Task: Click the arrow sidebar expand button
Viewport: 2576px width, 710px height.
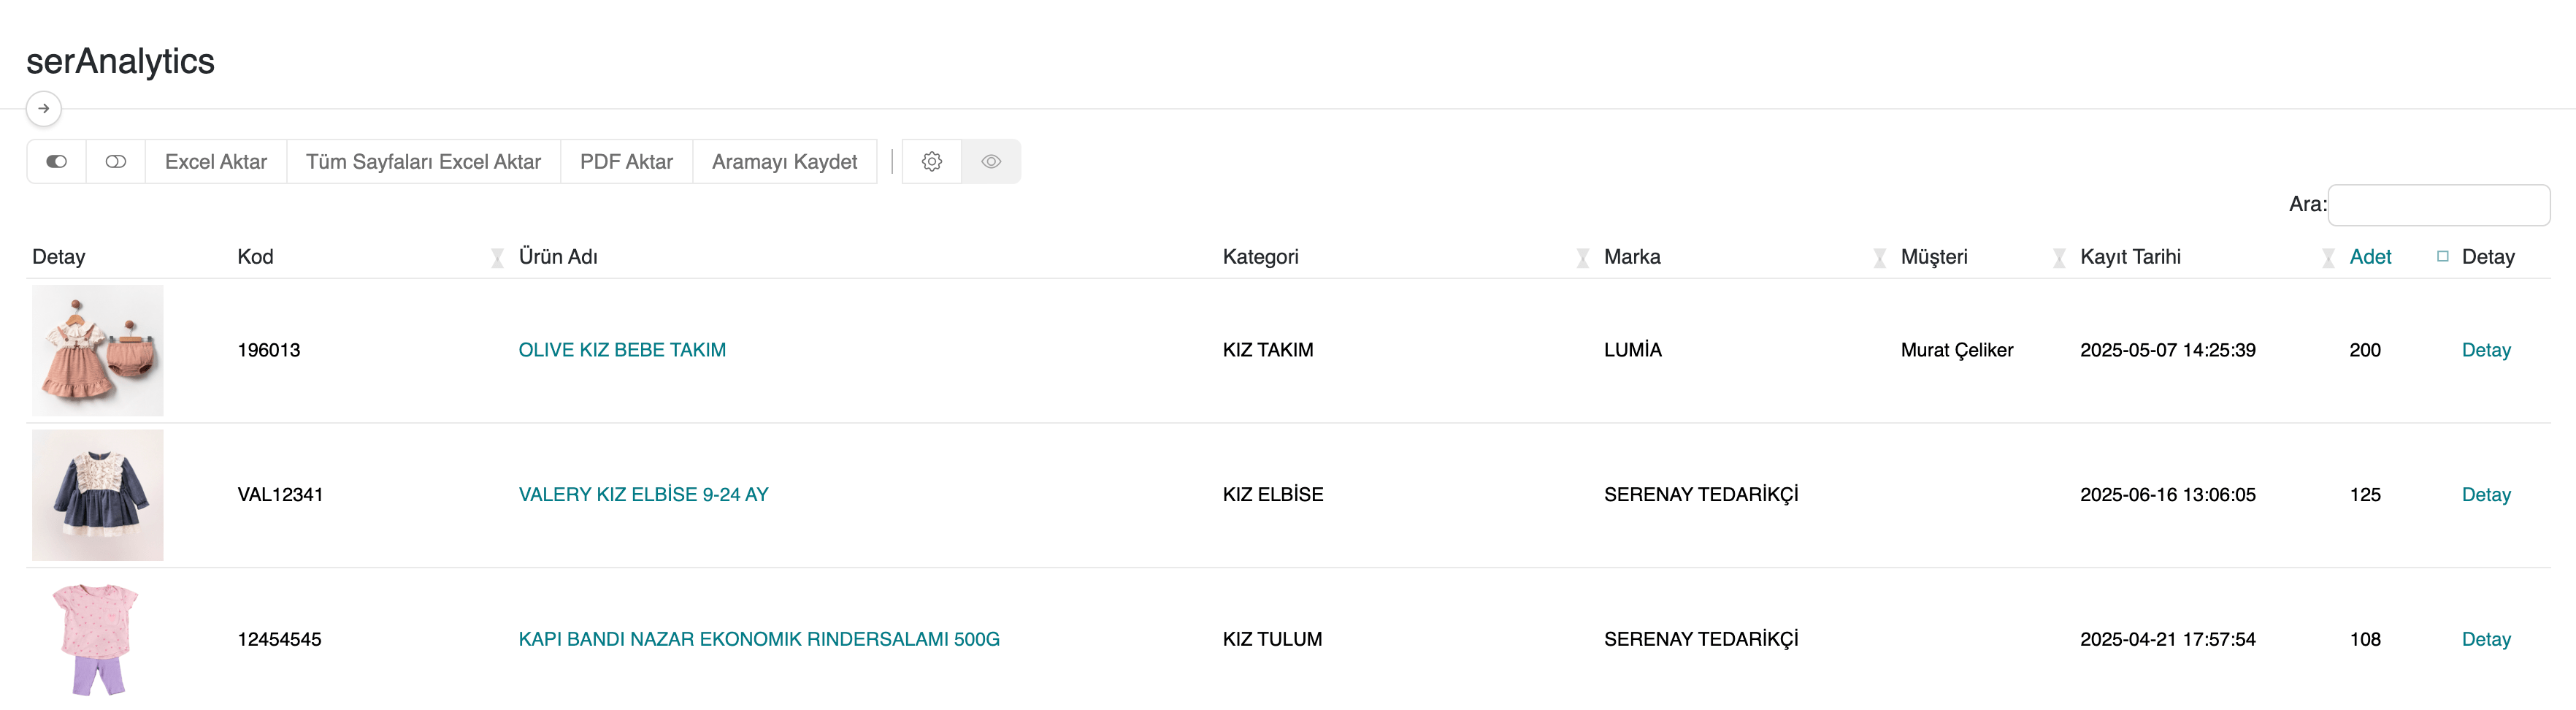Action: [x=44, y=108]
